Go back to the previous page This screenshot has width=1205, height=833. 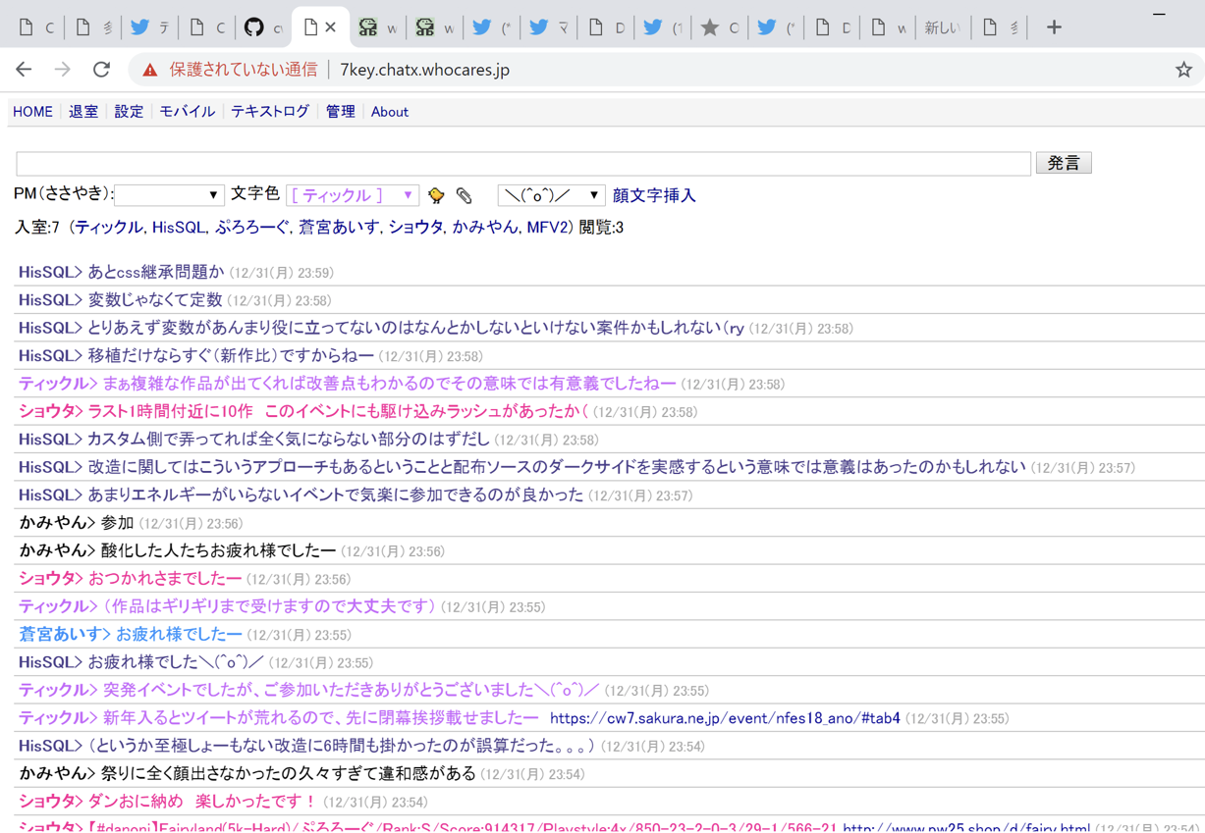coord(25,70)
